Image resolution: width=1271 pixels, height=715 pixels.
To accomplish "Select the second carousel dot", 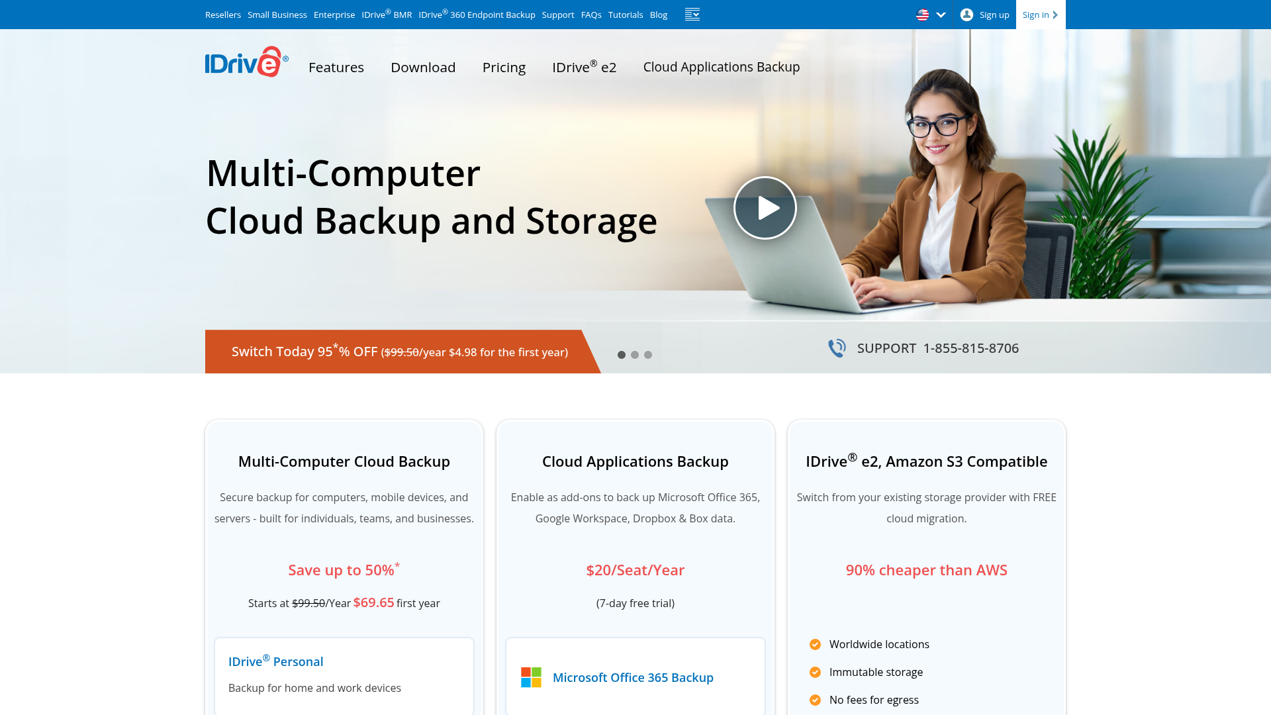I will coord(635,355).
